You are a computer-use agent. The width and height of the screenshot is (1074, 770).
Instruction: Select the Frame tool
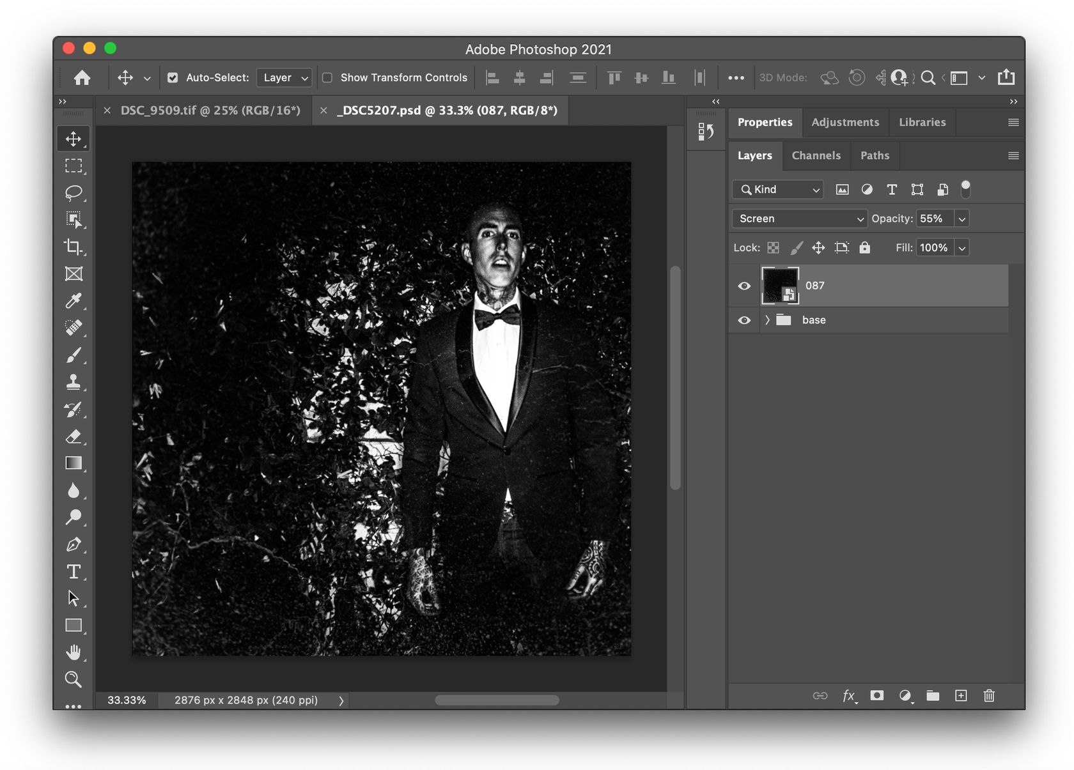click(x=74, y=274)
